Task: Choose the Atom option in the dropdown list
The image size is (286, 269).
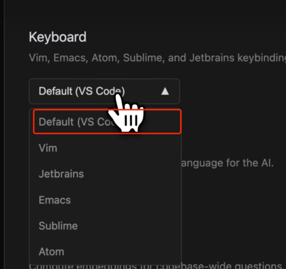Action: 51,252
